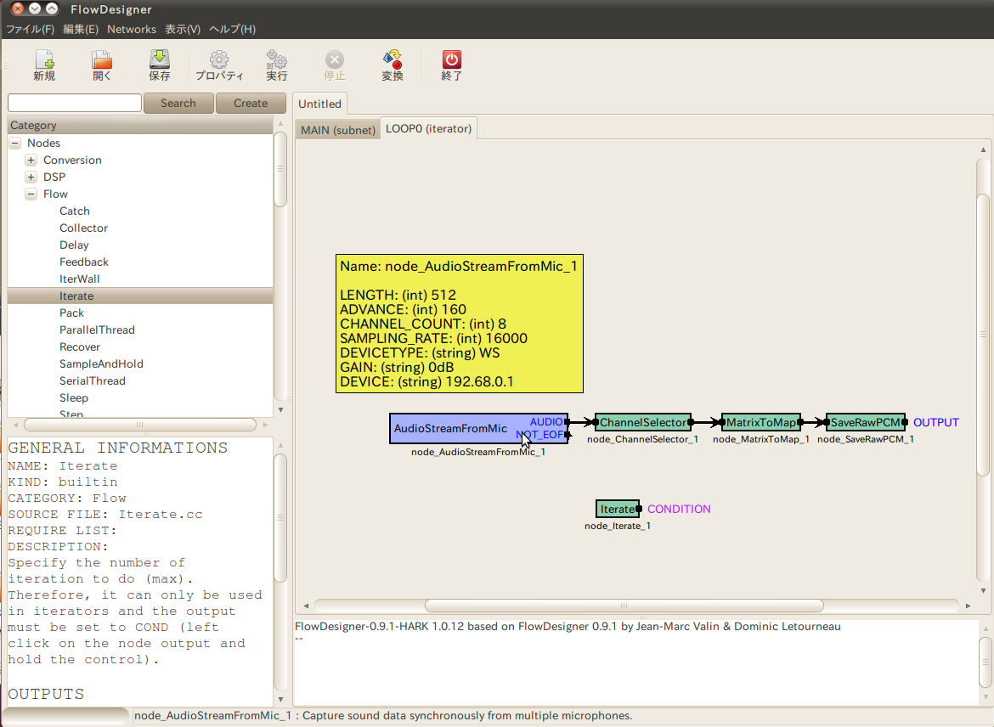Close the FlowDesigner window

(18, 8)
